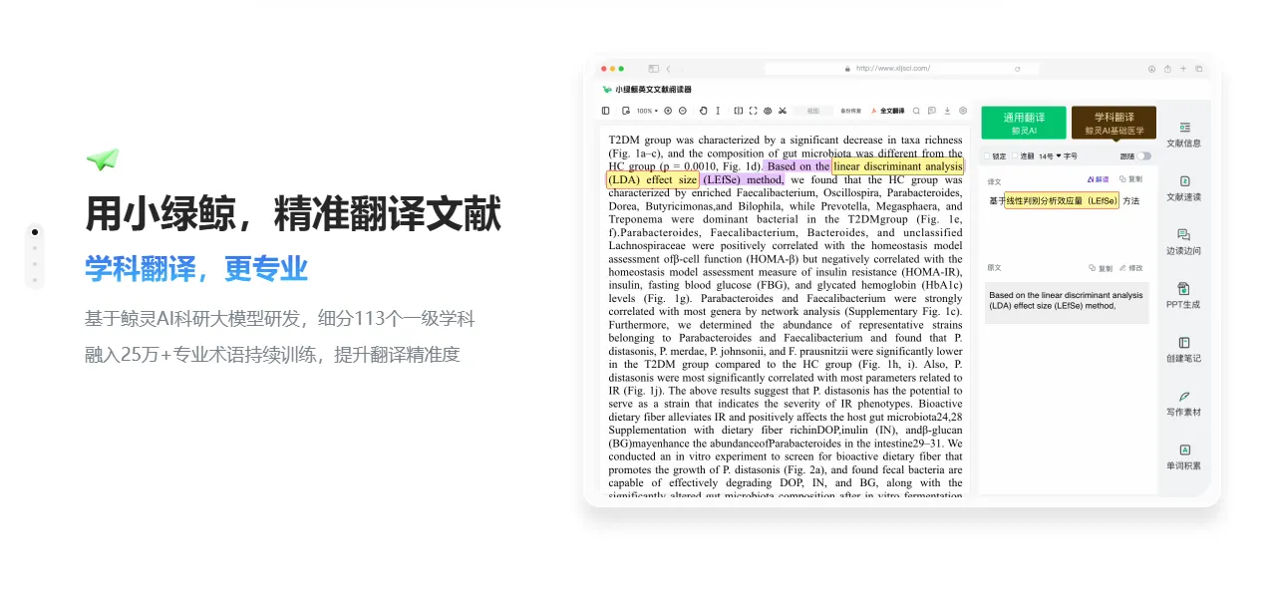Open 边读边问 chat panel
The height and width of the screenshot is (593, 1272).
tap(1183, 242)
